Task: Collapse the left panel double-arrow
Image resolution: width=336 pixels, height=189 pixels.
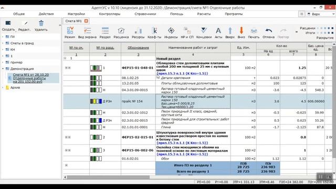Action: pyautogui.click(x=60, y=25)
